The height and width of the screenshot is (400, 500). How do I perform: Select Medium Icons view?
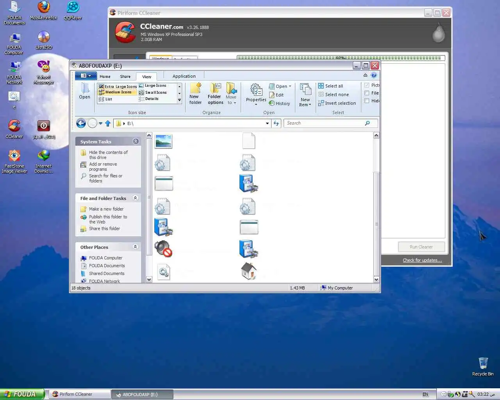[118, 92]
